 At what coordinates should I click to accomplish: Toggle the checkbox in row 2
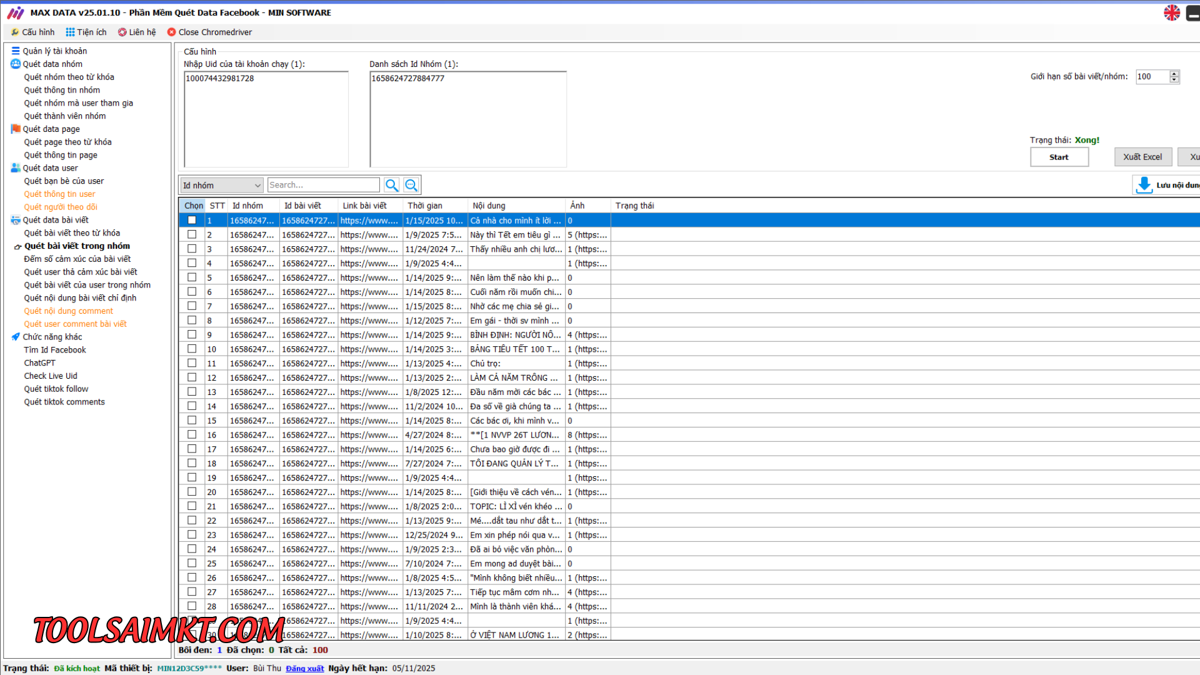pyautogui.click(x=192, y=234)
